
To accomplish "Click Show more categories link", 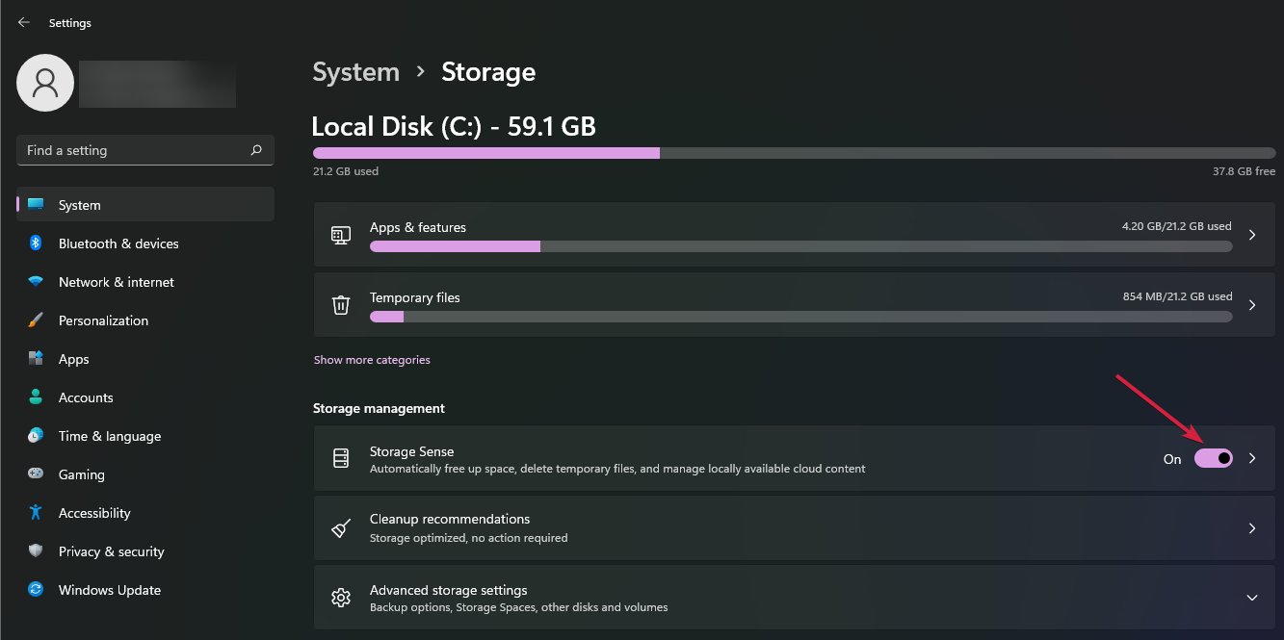I will click(x=372, y=360).
